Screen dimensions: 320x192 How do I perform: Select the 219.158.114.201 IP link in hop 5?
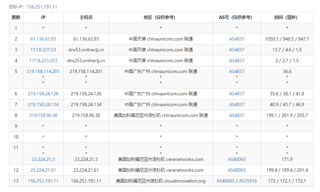pos(43,71)
